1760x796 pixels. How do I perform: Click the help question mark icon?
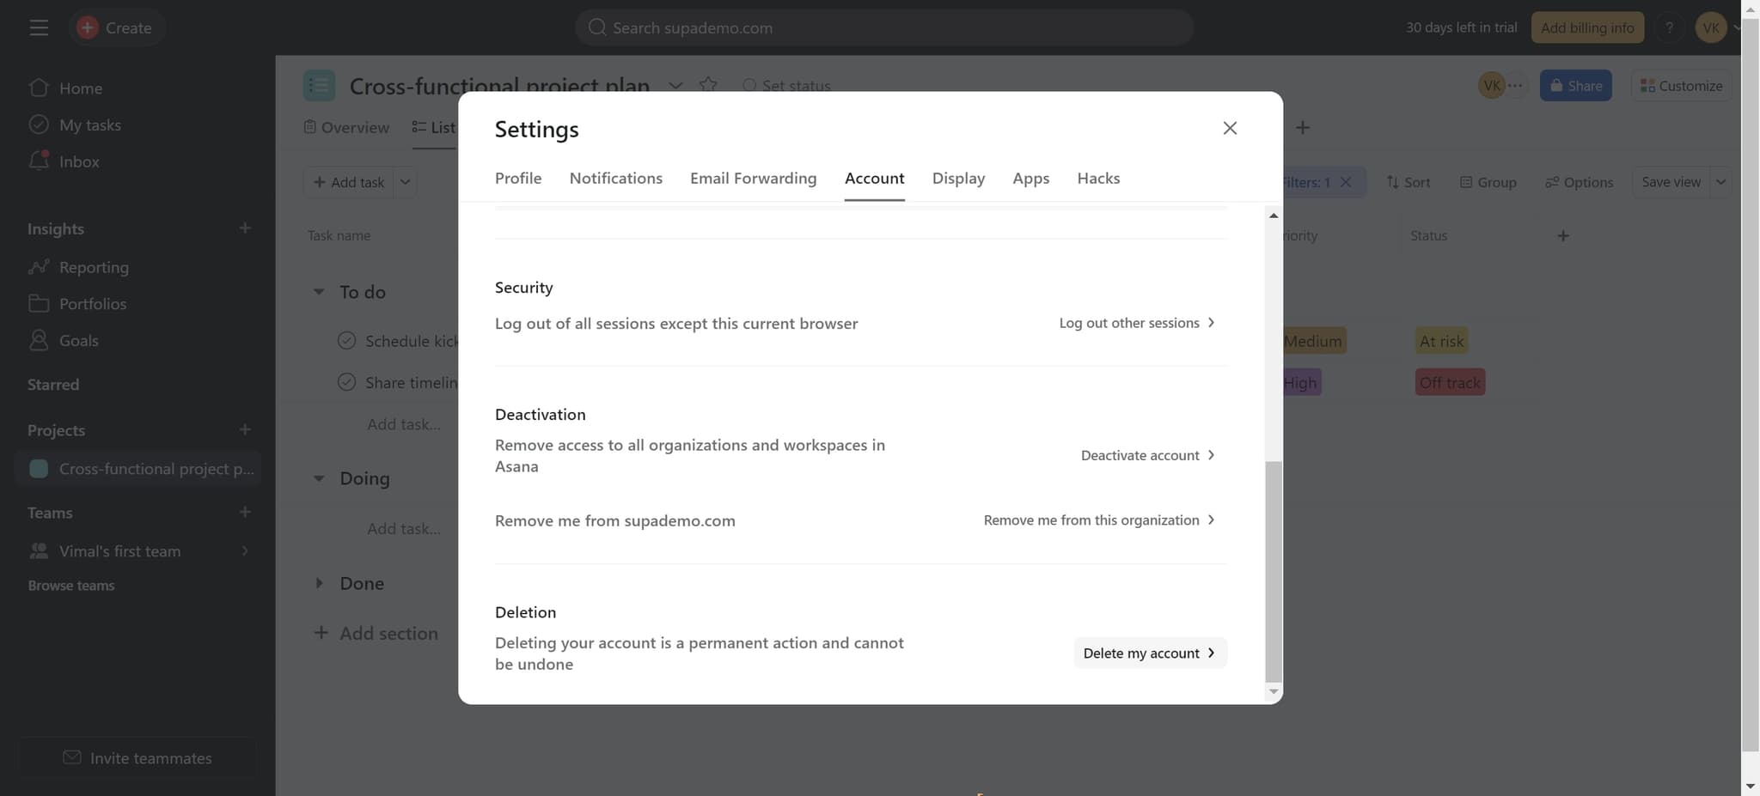pyautogui.click(x=1669, y=27)
